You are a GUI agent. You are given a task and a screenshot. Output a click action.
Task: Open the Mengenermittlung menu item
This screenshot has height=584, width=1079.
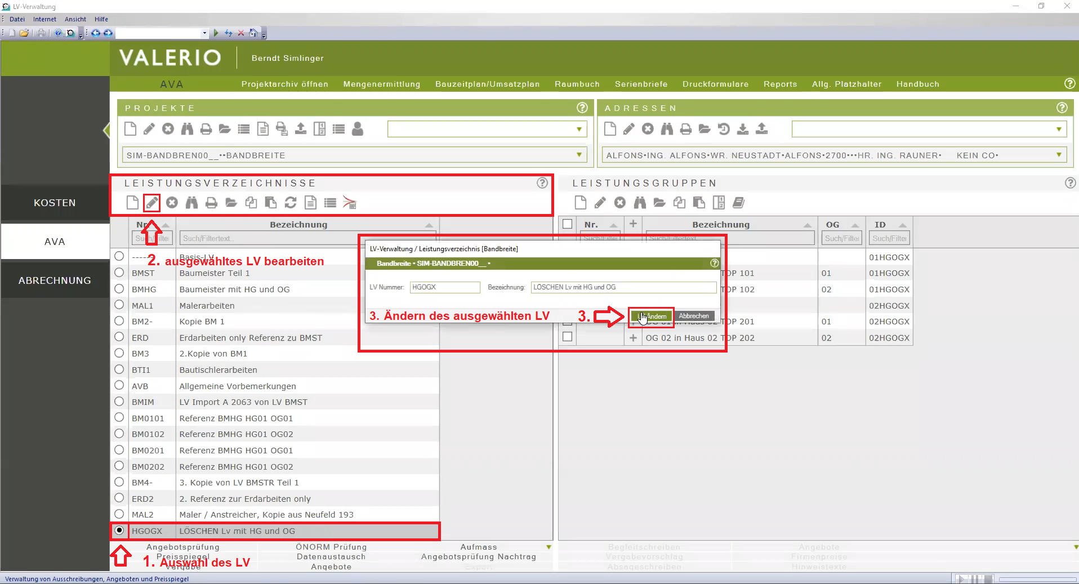coord(381,84)
